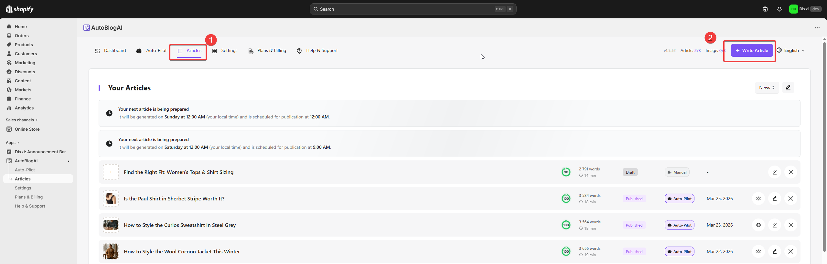Click the Draft status badge

pos(630,172)
